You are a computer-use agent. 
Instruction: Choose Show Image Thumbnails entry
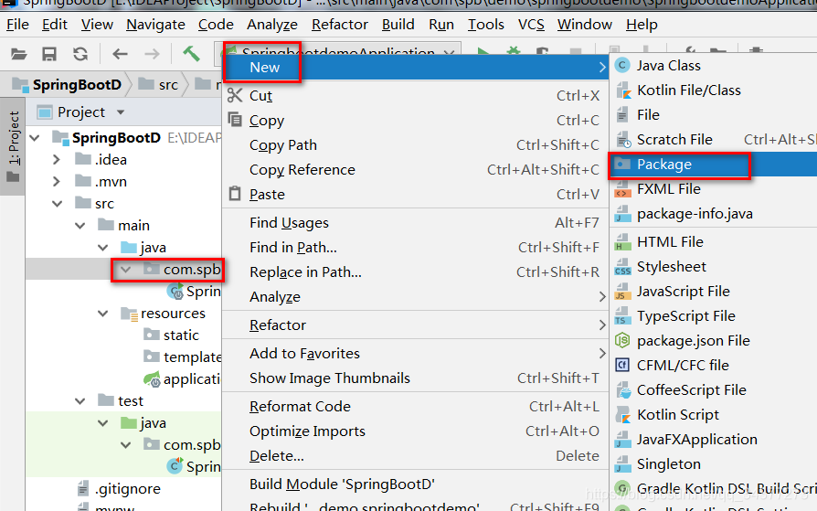coord(416,378)
